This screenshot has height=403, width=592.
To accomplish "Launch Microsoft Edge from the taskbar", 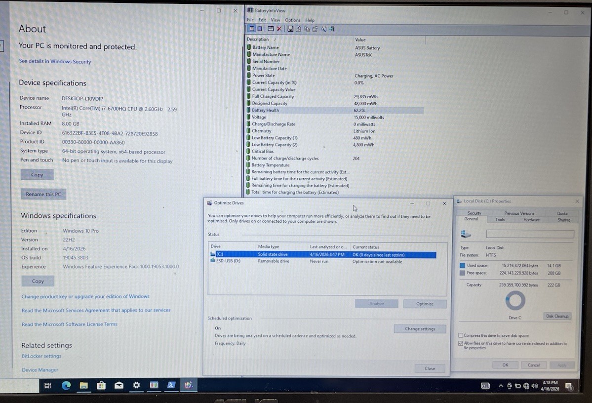I will [x=66, y=385].
